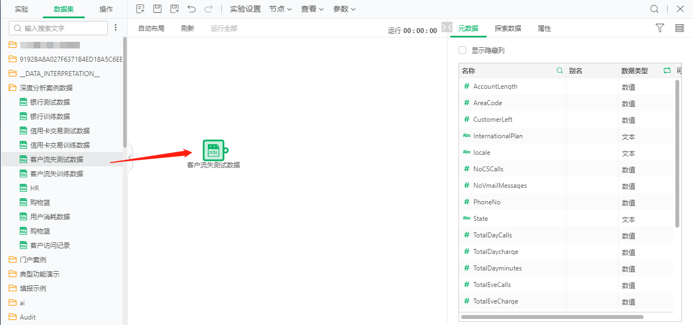Switch to the 探索数据 tab
Screen dimensions: 693x325
[x=508, y=28]
